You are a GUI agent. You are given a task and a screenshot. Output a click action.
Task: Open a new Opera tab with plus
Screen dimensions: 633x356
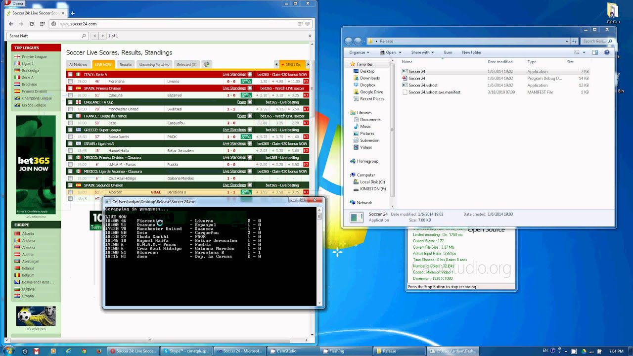click(73, 13)
